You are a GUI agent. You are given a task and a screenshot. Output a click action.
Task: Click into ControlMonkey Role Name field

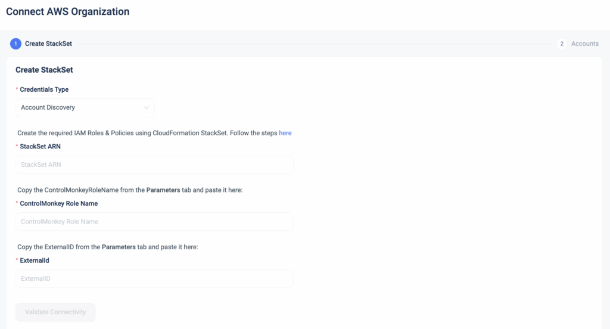154,222
